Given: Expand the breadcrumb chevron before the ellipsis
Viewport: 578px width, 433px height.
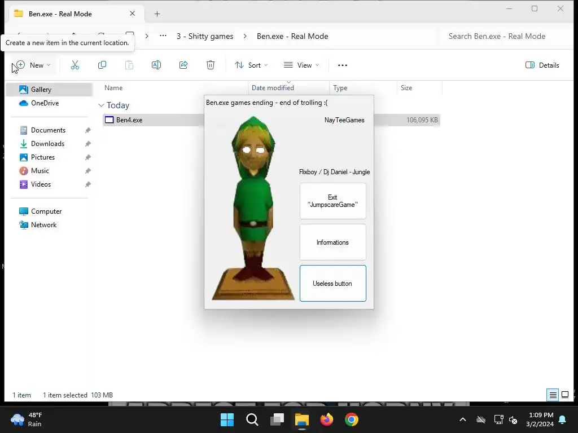Looking at the screenshot, I should click(x=147, y=36).
